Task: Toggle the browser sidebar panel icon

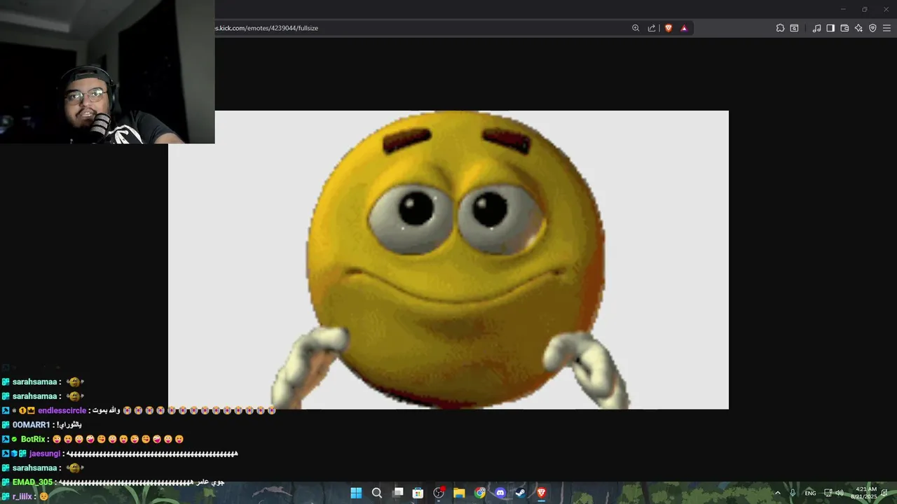Action: (x=830, y=28)
